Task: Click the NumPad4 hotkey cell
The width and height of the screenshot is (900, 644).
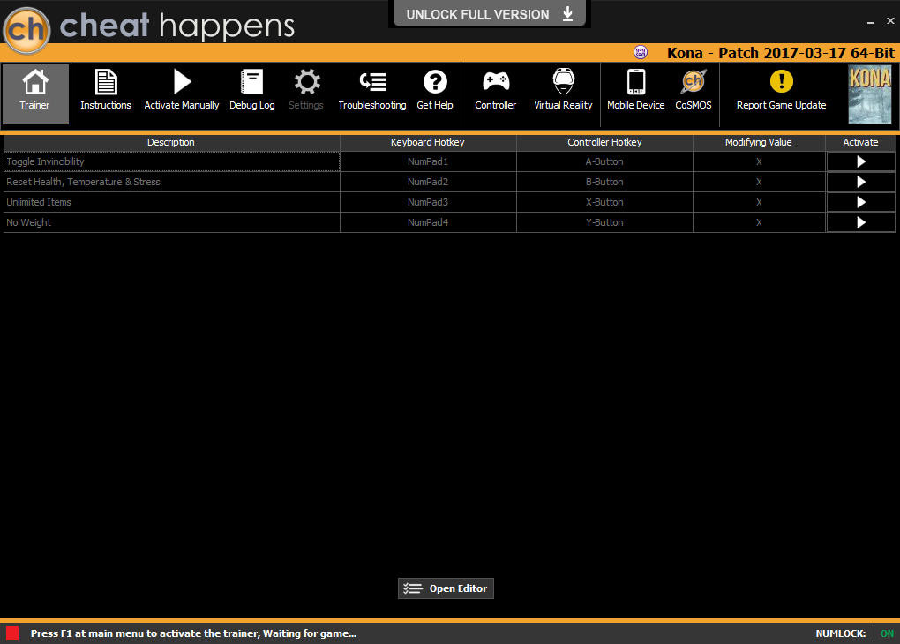Action: coord(428,222)
